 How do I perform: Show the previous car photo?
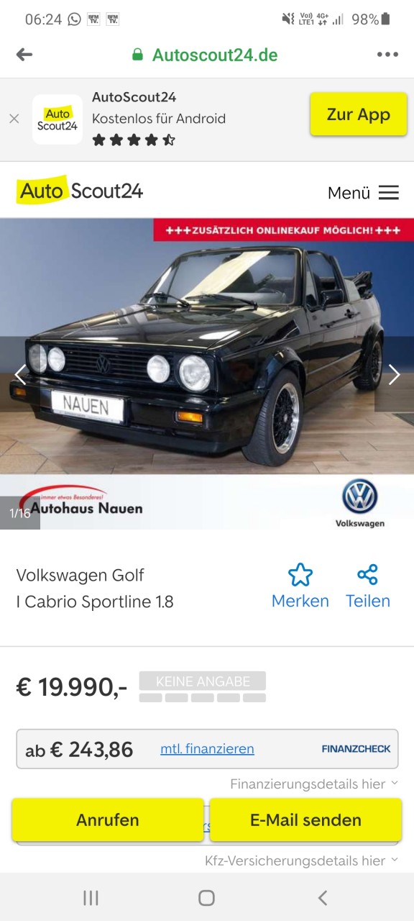pos(20,374)
